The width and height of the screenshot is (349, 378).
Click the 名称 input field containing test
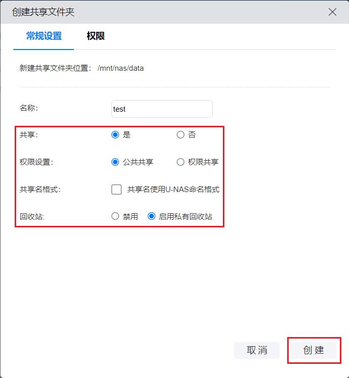click(162, 109)
